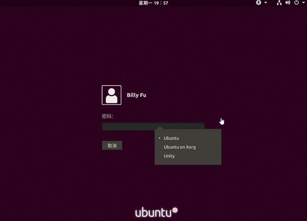Expand the system menu arrow beside power
The height and width of the screenshot is (221, 307).
click(x=303, y=3)
